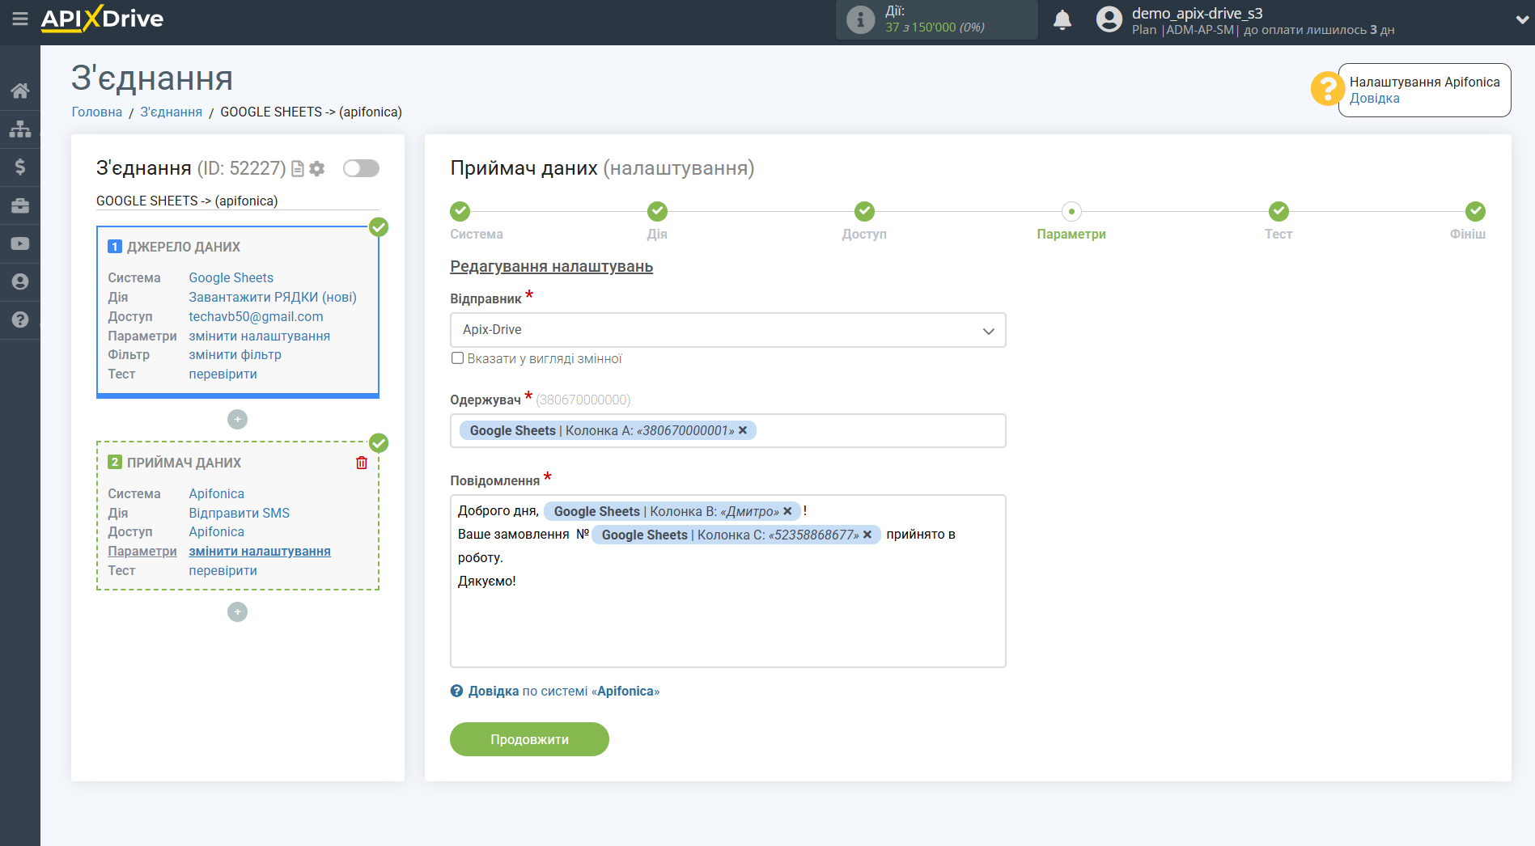Check 'Вказати у вигляді змінної' checkbox

pos(457,358)
